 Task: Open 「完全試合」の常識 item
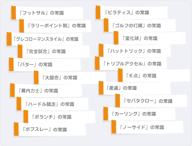click(x=46, y=52)
